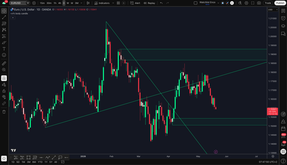Create a price Alert
This screenshot has height=165, width=287.
pyautogui.click(x=135, y=3)
